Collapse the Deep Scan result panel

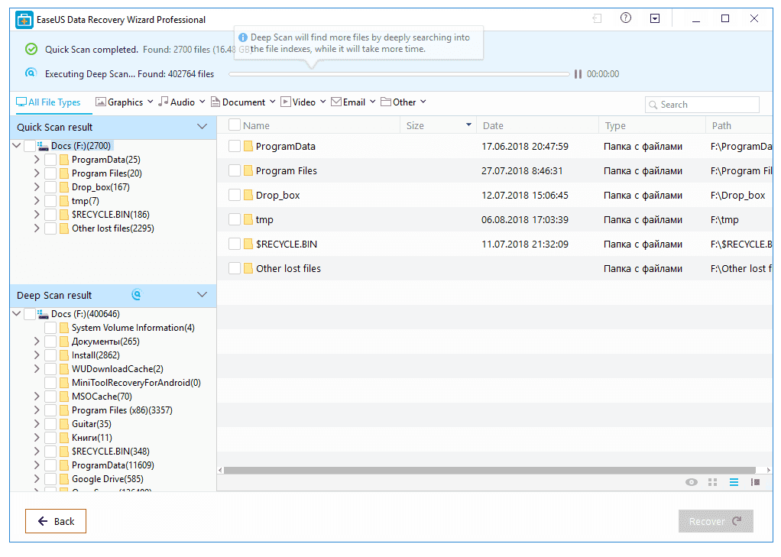[x=203, y=294]
